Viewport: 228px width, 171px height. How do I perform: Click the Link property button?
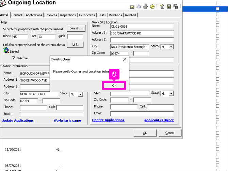[x=75, y=45]
